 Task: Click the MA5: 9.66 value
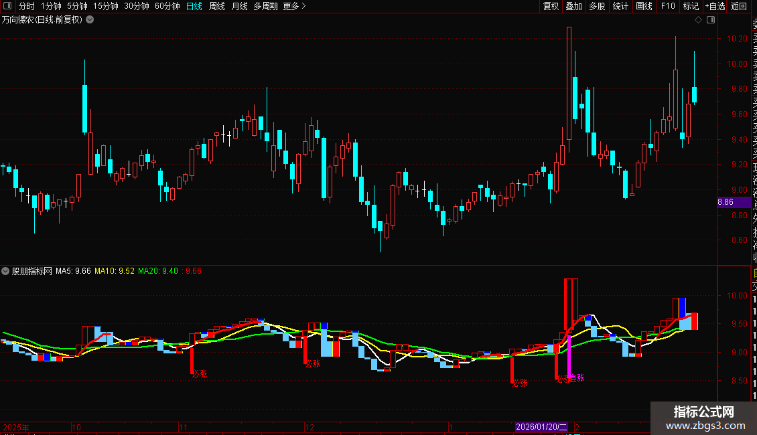pyautogui.click(x=73, y=271)
